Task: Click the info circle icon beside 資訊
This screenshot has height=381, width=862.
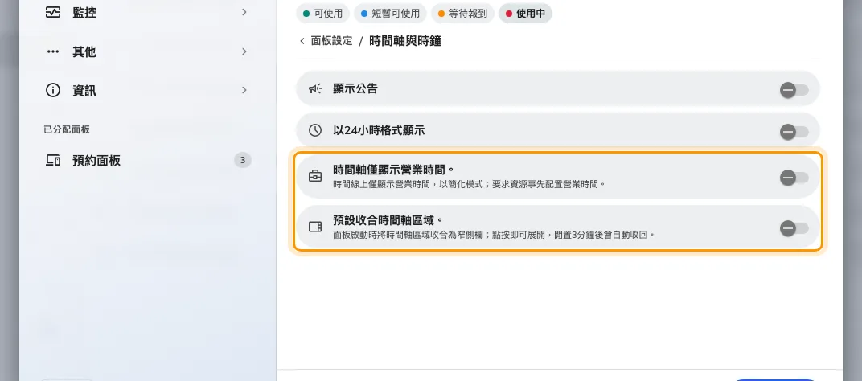Action: click(x=53, y=90)
